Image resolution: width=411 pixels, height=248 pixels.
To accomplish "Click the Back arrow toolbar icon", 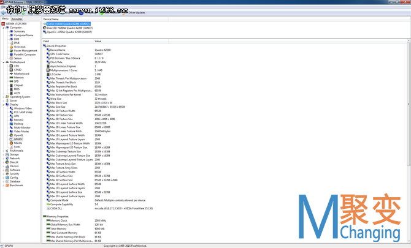I will [4, 13].
